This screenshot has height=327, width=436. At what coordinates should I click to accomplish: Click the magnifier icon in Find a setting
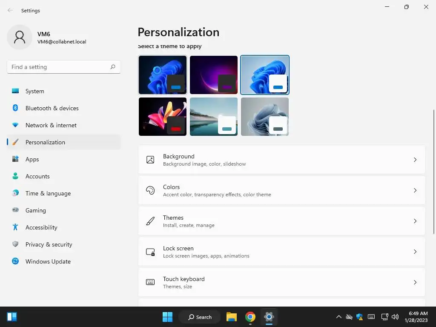click(113, 67)
